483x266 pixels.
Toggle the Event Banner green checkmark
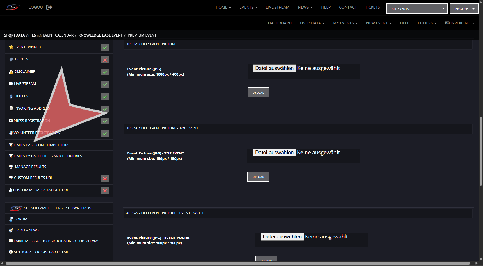105,47
